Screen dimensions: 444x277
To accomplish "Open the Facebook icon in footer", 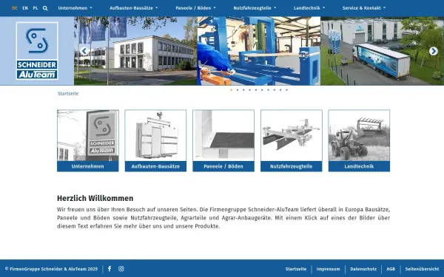I will (x=110, y=269).
